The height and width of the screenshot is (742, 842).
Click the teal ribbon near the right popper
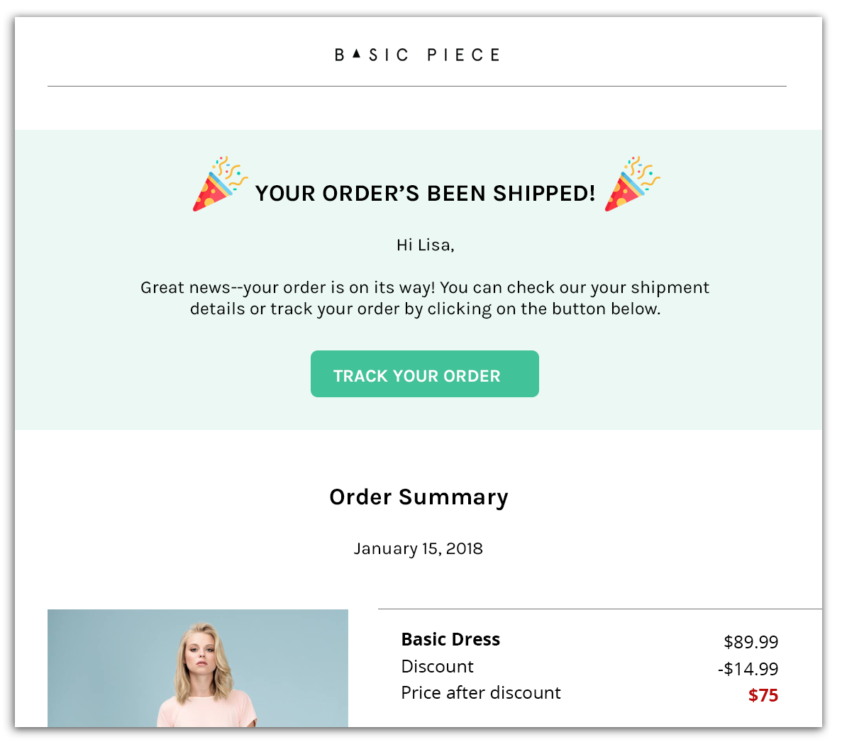[647, 189]
